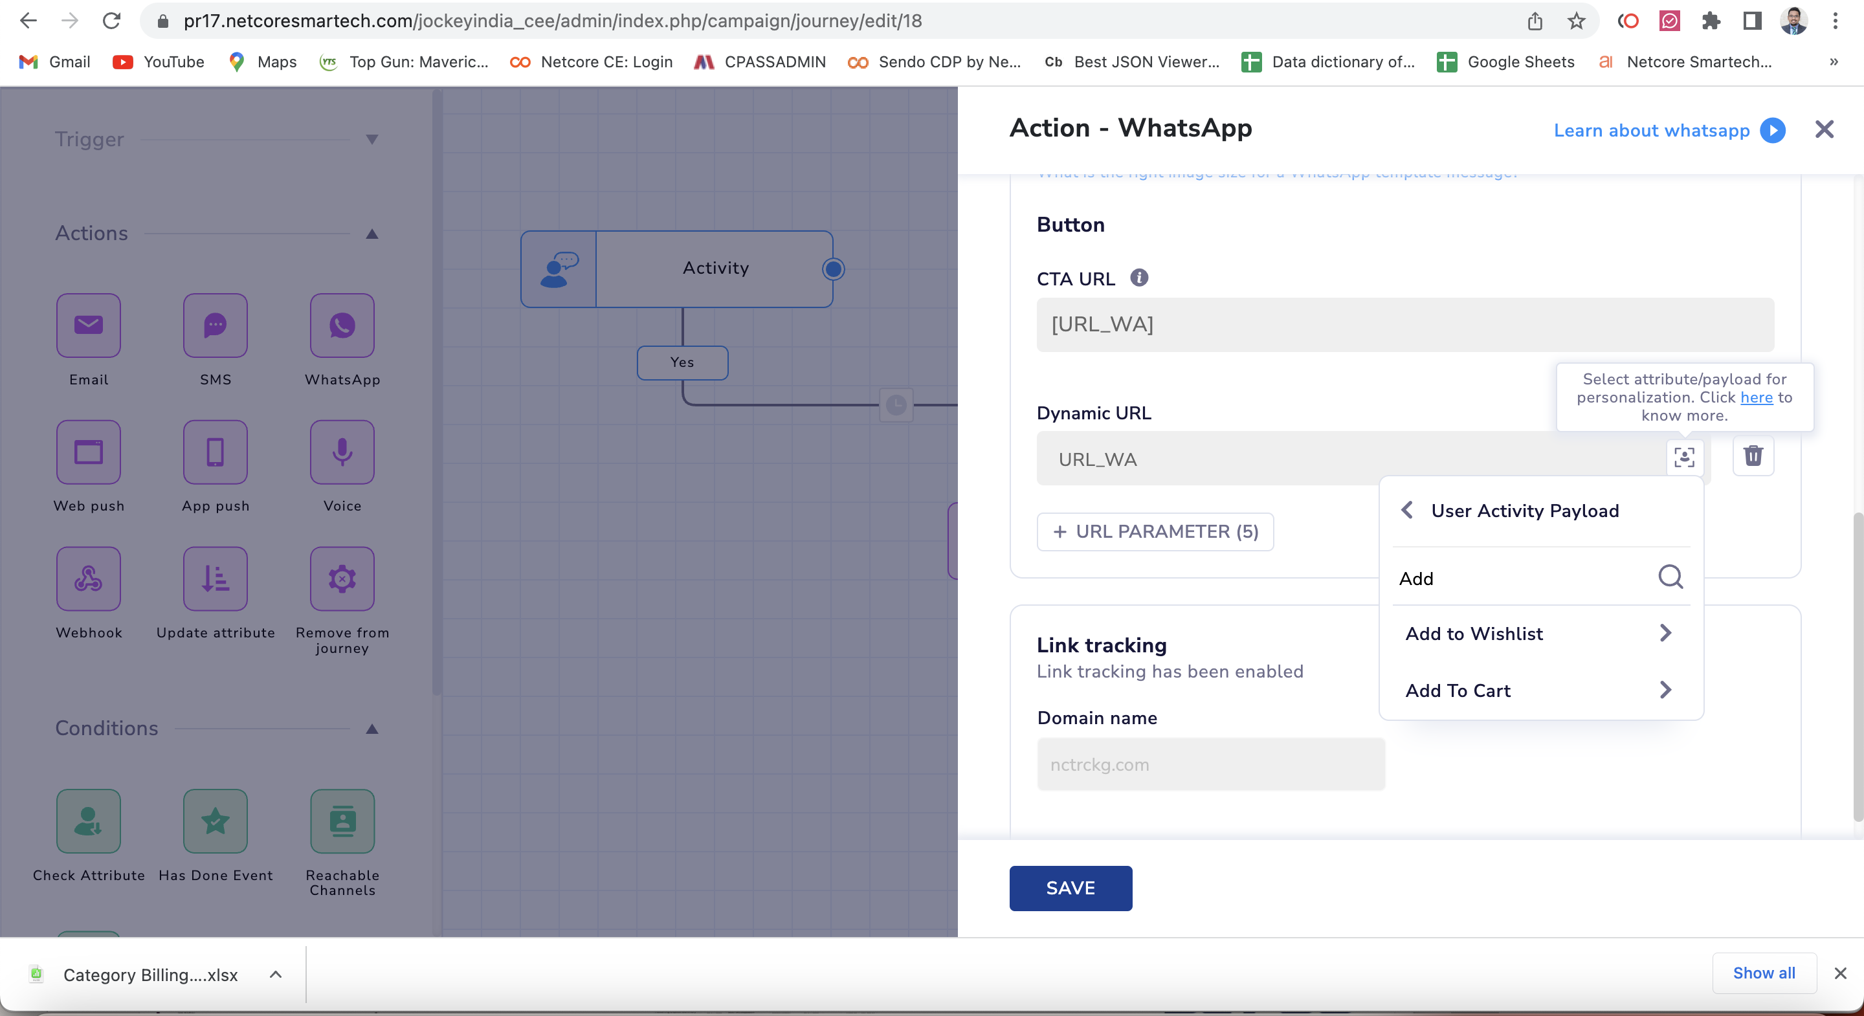Click the Update attribute action icon

(x=215, y=578)
